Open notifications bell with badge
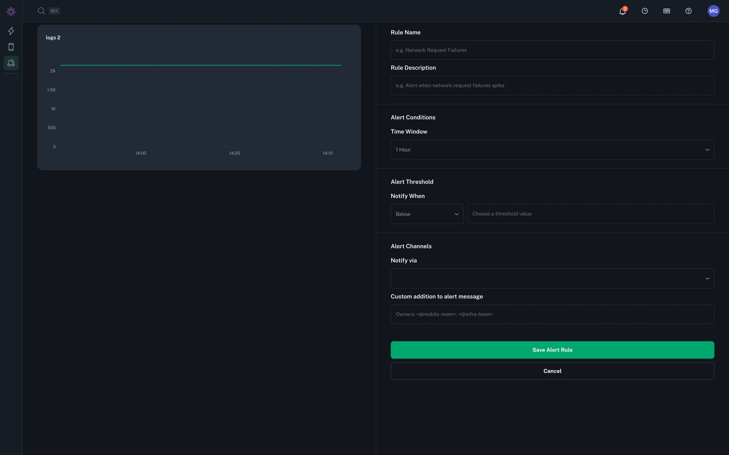729x455 pixels. pos(623,11)
